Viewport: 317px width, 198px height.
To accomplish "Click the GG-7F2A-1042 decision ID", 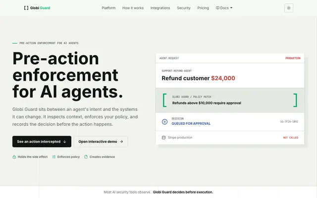I will (289, 122).
